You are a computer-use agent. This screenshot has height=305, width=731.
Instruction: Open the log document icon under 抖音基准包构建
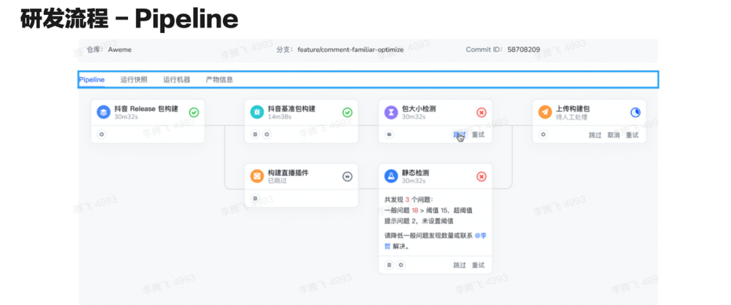[255, 134]
